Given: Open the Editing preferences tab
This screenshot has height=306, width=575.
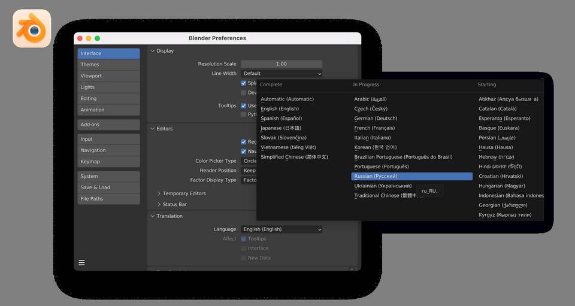Looking at the screenshot, I should click(x=108, y=99).
